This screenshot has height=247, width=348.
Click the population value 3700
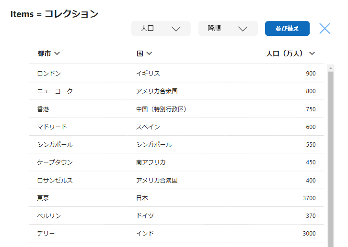309,198
